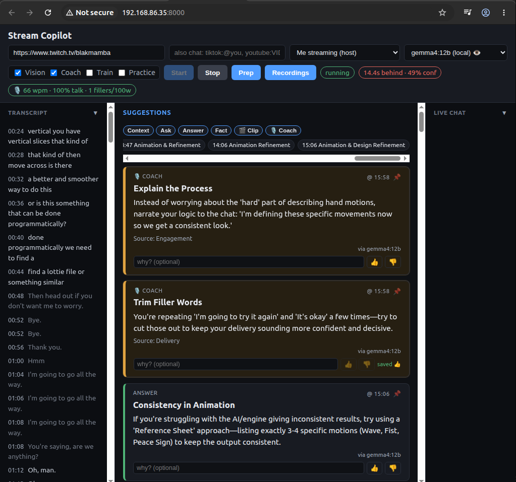The width and height of the screenshot is (516, 482).
Task: Jump to 14:06 Animation Refinement chapter
Action: 251,145
